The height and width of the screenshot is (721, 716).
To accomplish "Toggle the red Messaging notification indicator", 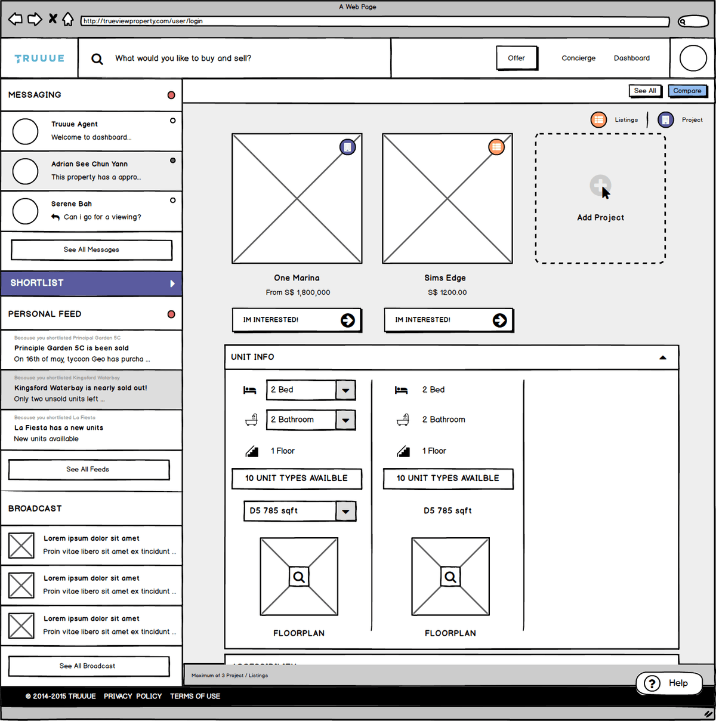I will coord(171,95).
